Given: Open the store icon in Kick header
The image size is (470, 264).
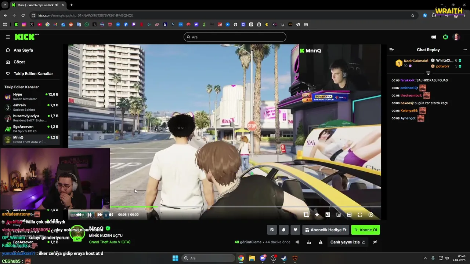Looking at the screenshot, I should pyautogui.click(x=434, y=37).
